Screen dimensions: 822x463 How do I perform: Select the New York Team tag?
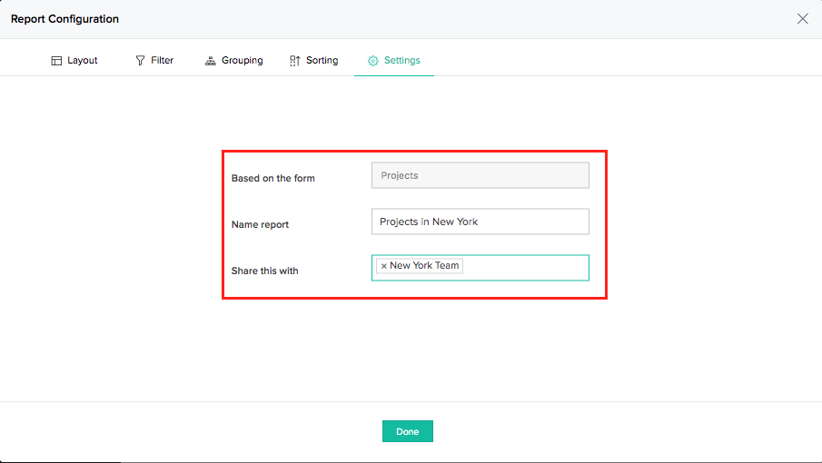pyautogui.click(x=424, y=266)
